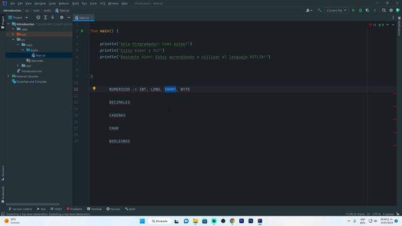This screenshot has width=402, height=226.
Task: Click the colorful JetBrains Toolbox icon
Action: [398, 11]
